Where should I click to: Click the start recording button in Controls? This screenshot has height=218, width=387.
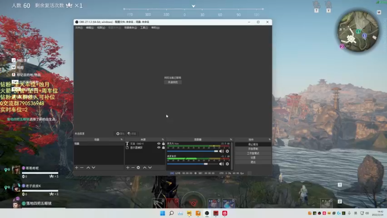tap(253, 149)
